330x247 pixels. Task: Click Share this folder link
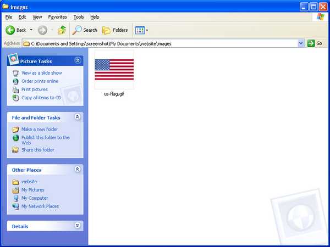pyautogui.click(x=37, y=150)
